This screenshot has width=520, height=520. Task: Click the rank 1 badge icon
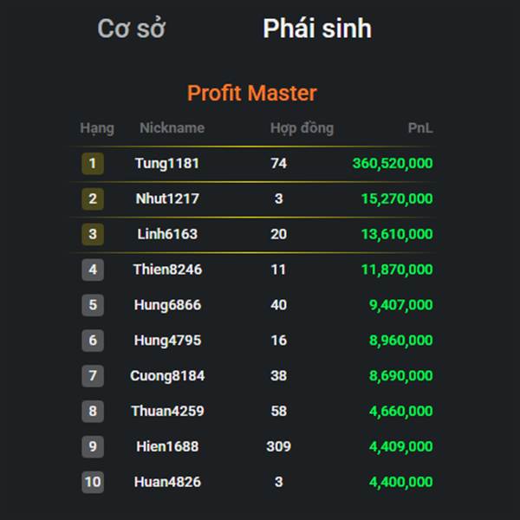point(93,163)
